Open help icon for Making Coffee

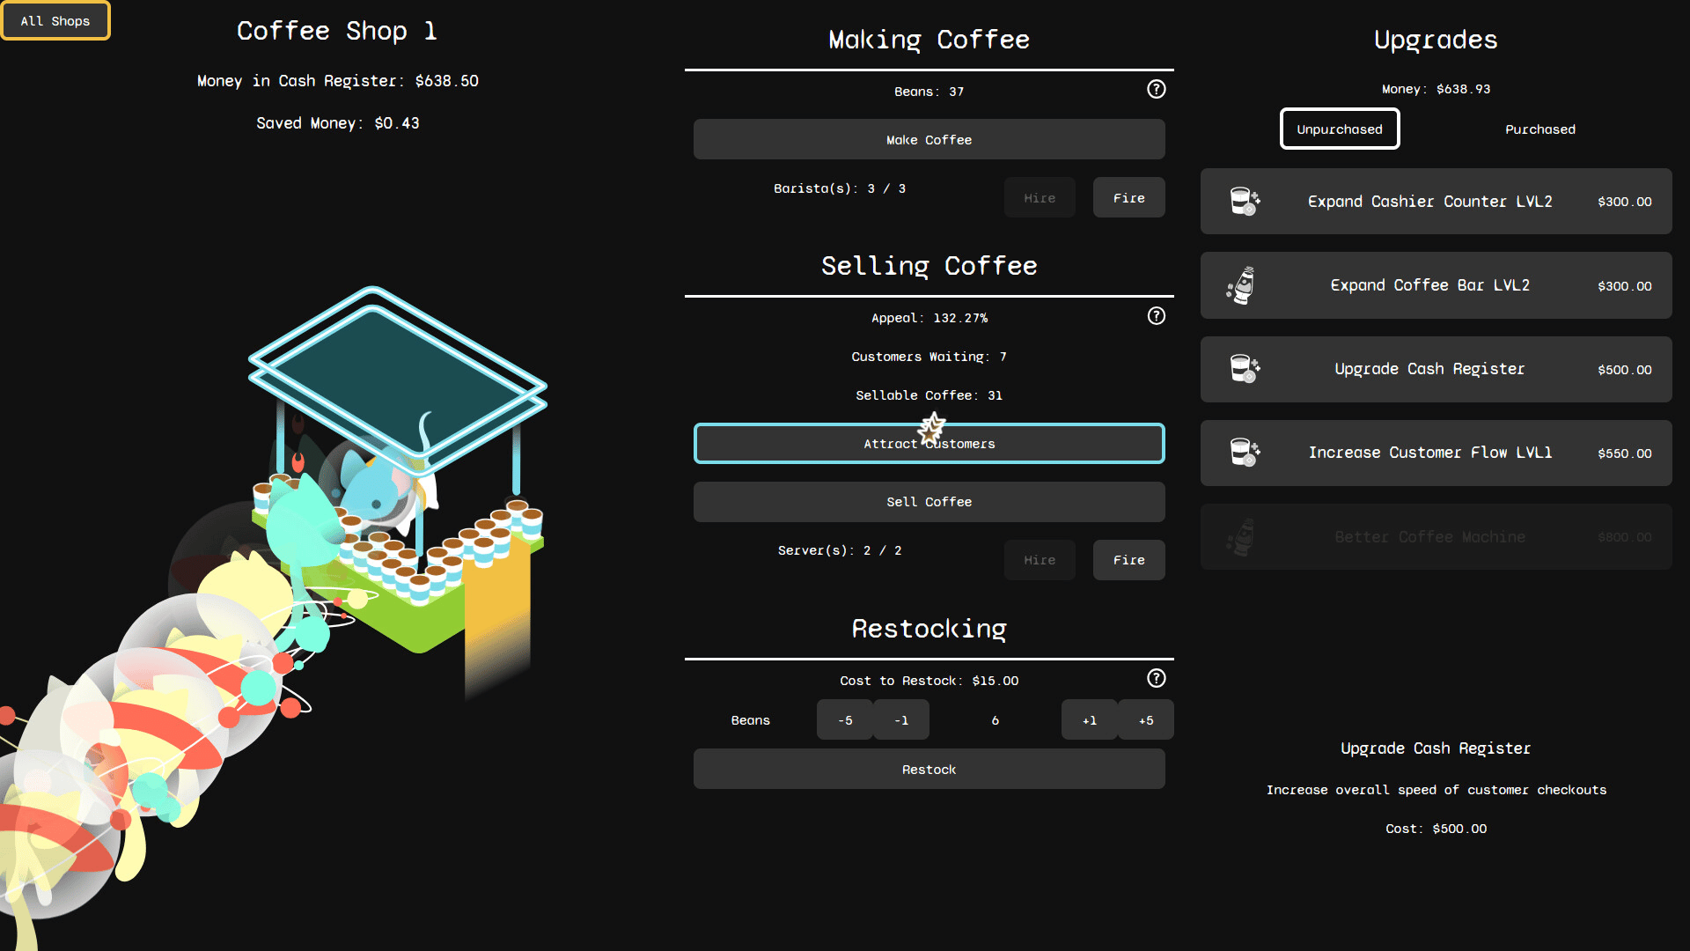point(1156,89)
